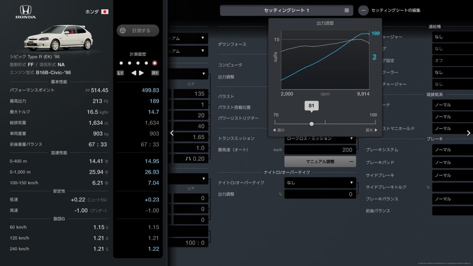This screenshot has height=266, width=473.
Task: Click the 最大 maximum arrow under the slider
Action: (x=372, y=130)
